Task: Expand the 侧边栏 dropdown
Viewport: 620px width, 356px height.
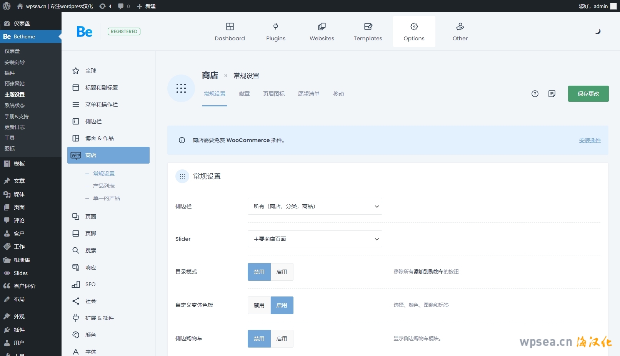Action: coord(315,206)
